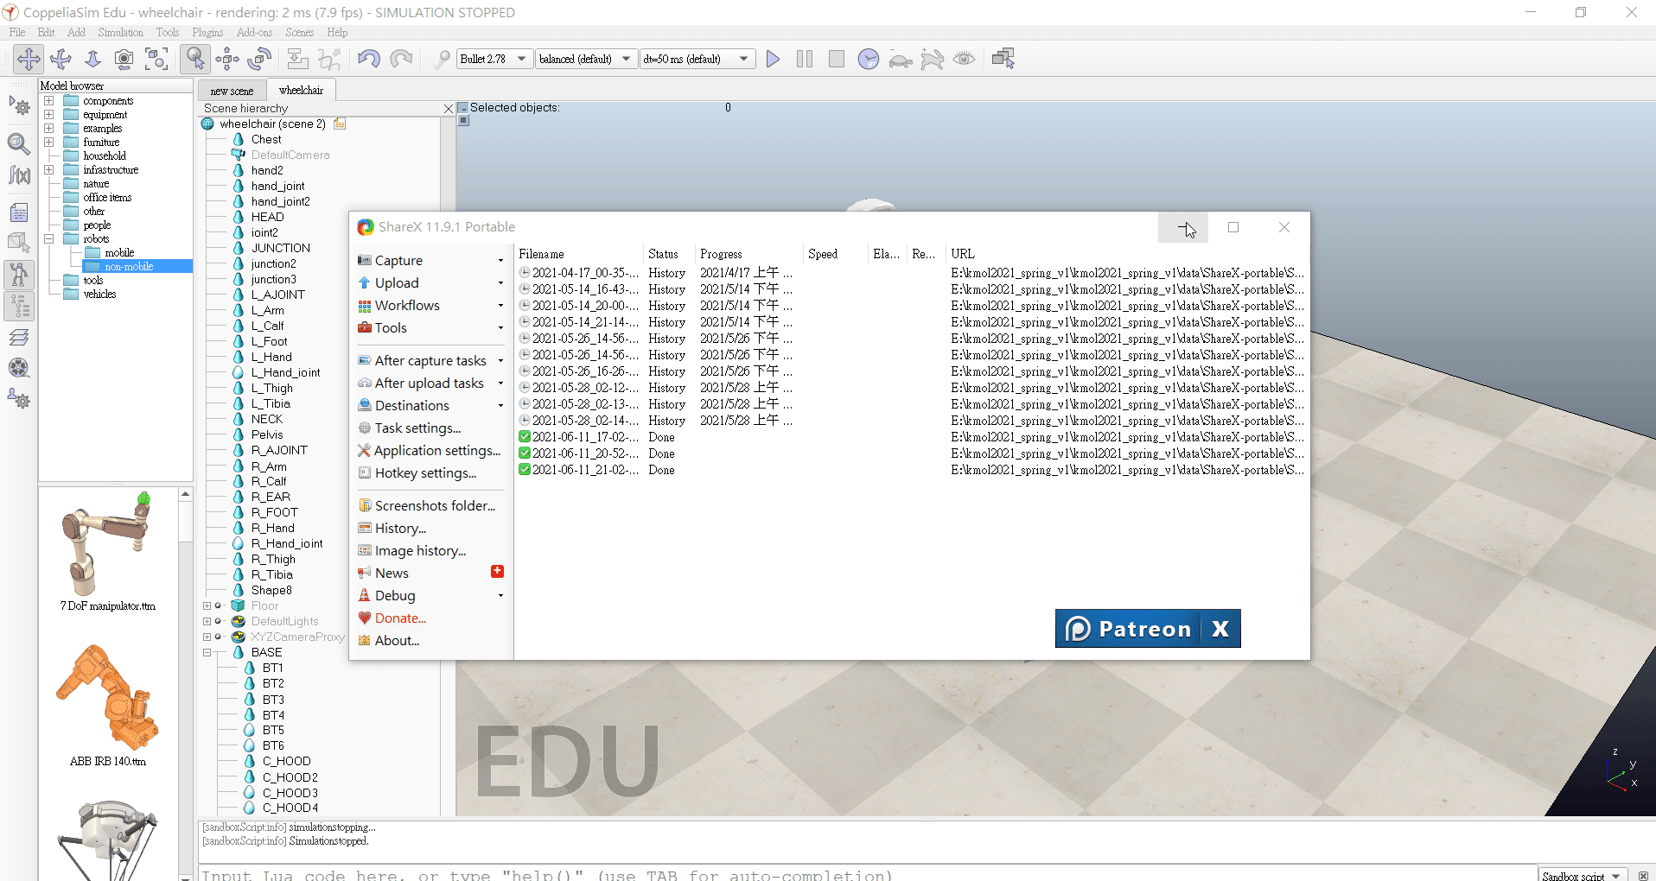This screenshot has width=1656, height=881.
Task: Open the File menu
Action: (x=17, y=33)
